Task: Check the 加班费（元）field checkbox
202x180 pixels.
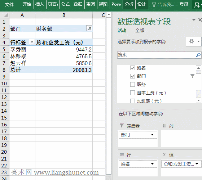Action: pos(132,101)
